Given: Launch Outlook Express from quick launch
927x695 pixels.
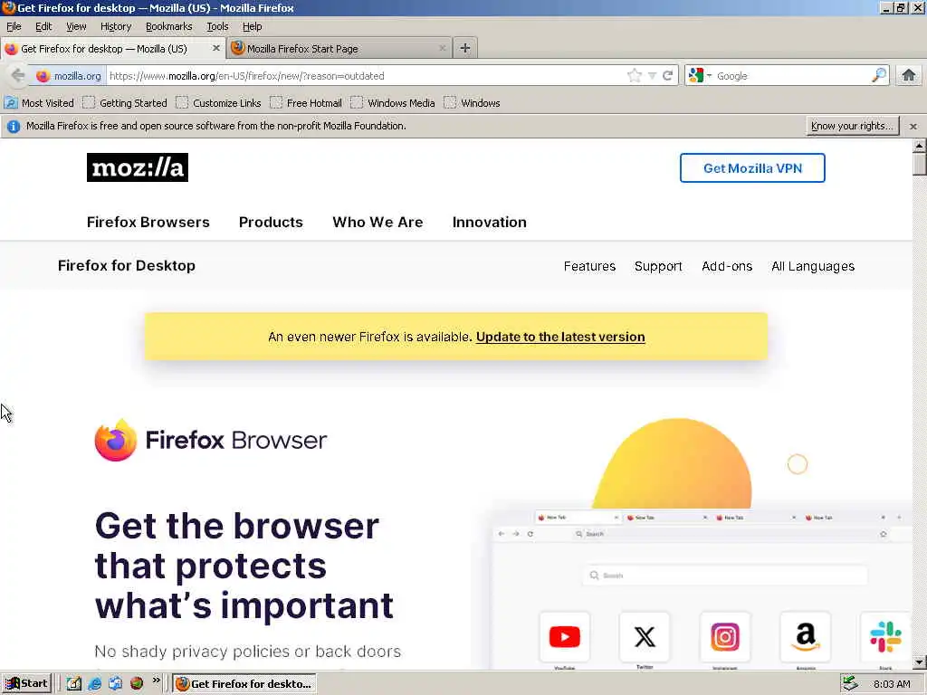Looking at the screenshot, I should (x=115, y=684).
